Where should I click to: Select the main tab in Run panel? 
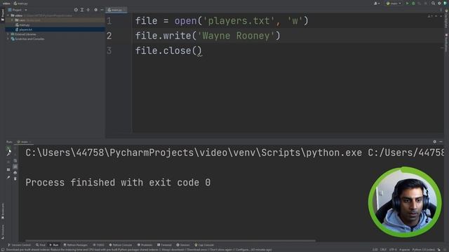point(24,142)
